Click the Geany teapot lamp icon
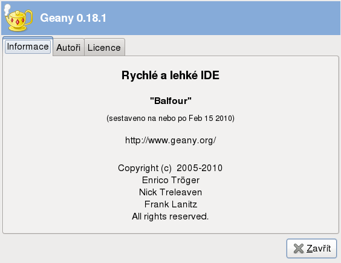This screenshot has width=341, height=263. point(18,18)
